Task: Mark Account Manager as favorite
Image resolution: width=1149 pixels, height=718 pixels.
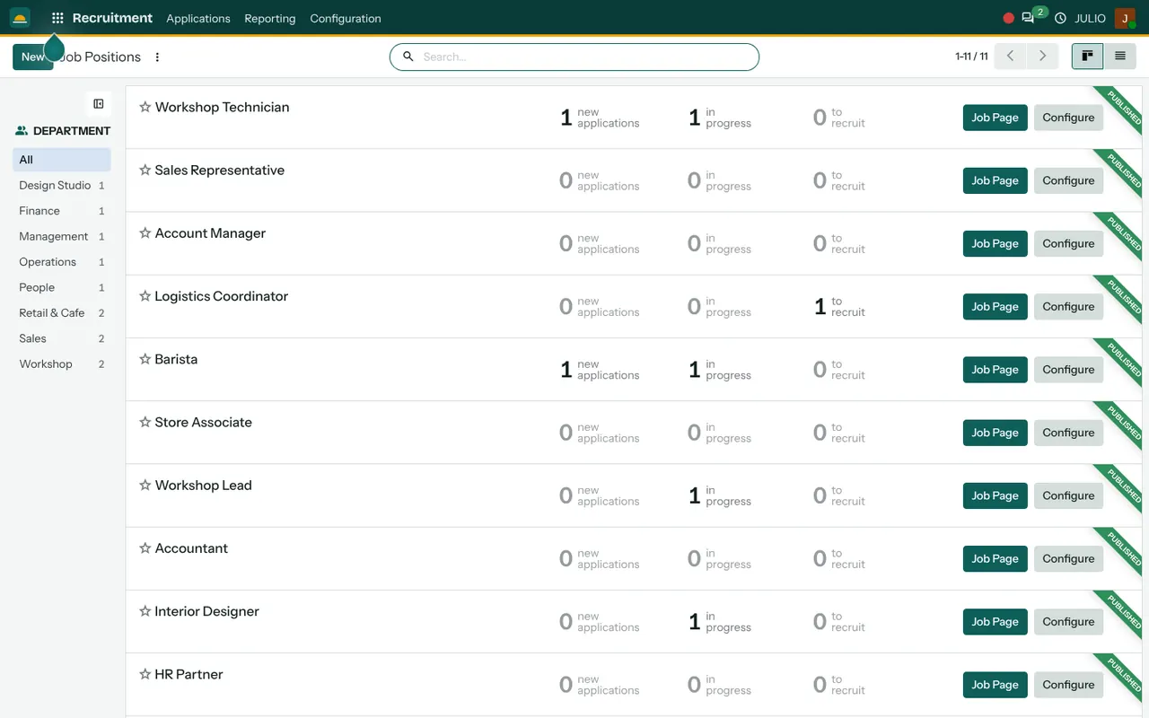Action: point(145,232)
